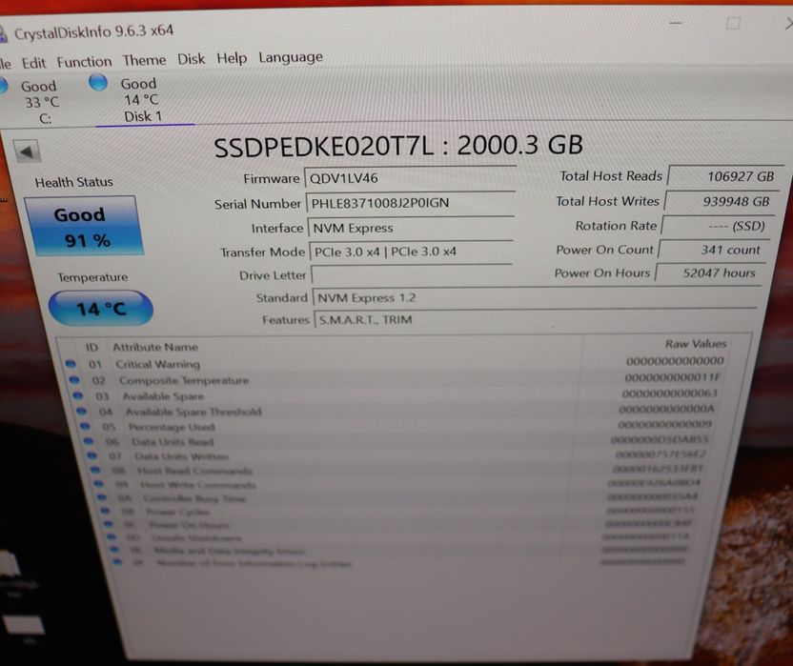Switch to the C: drive tab
793x666 pixels.
click(x=40, y=102)
